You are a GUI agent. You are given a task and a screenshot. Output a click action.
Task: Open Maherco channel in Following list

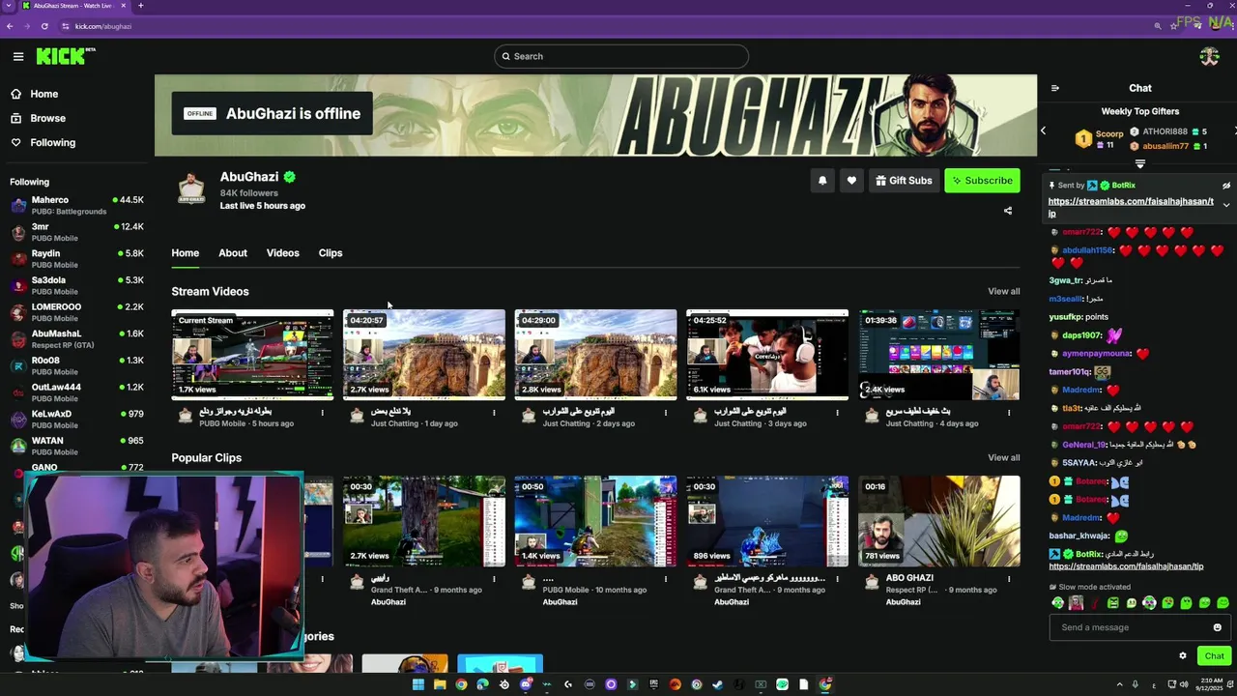coord(77,205)
